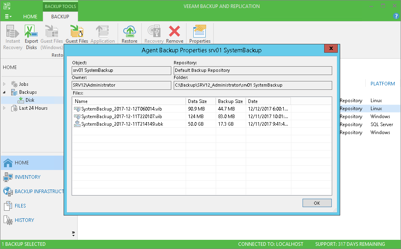Expand the Jobs tree node

pos(4,84)
